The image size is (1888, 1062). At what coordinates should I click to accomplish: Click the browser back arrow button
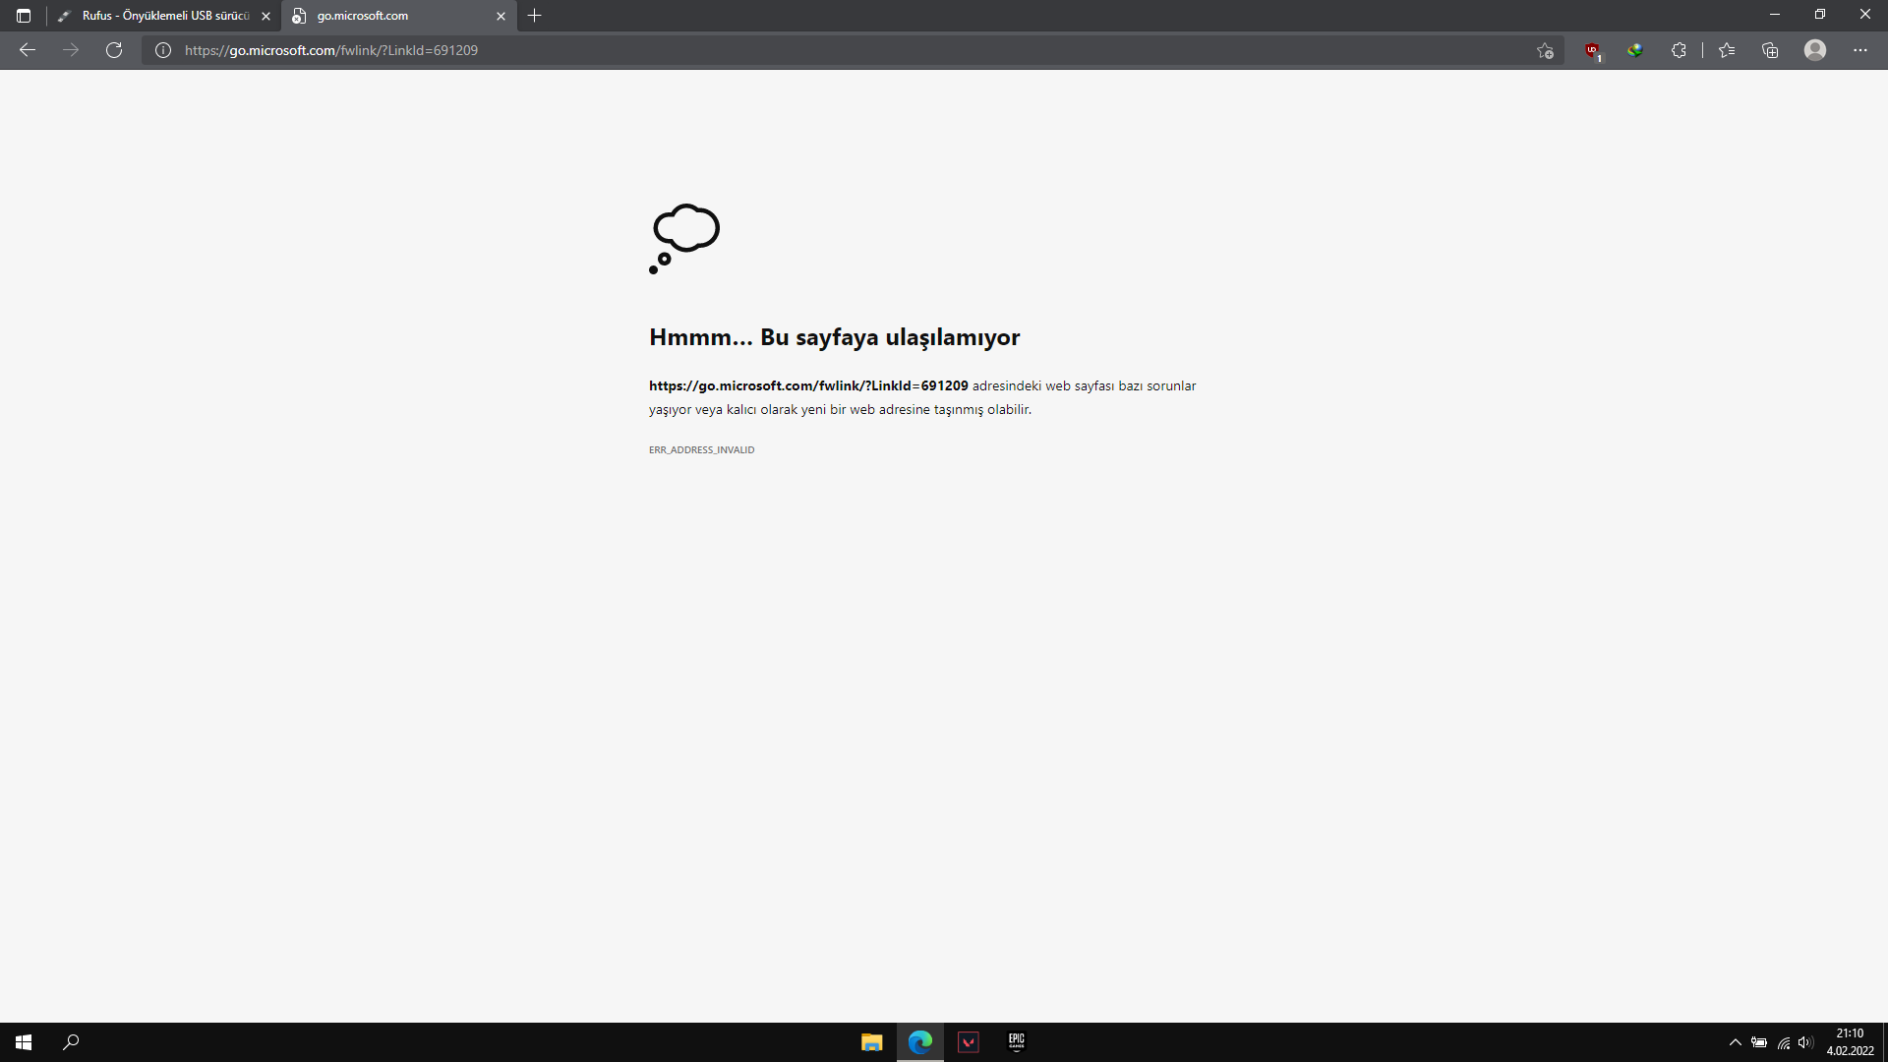tap(28, 50)
